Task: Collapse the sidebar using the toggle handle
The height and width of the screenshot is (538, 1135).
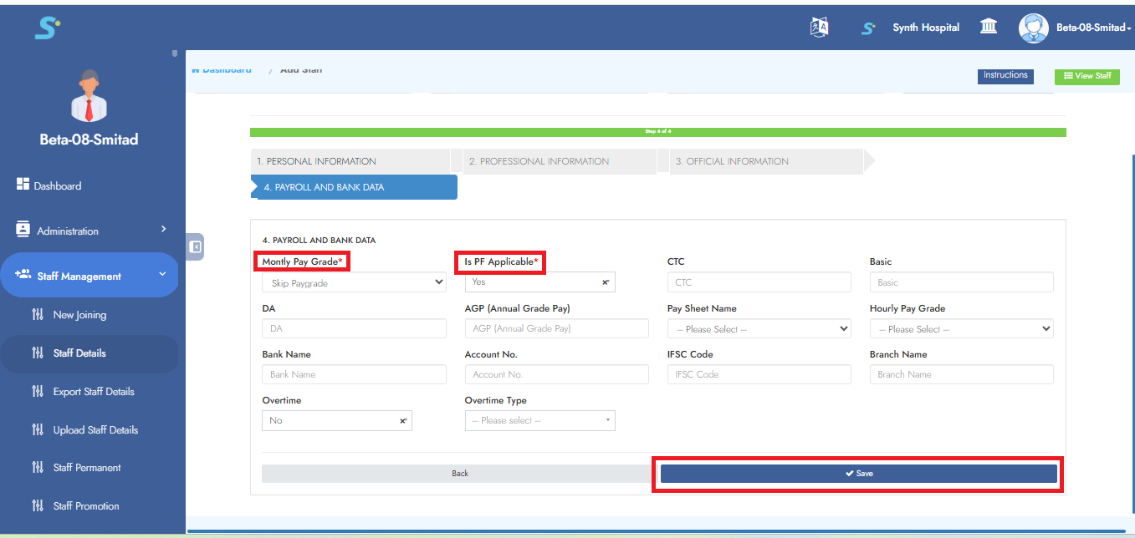Action: tap(195, 246)
